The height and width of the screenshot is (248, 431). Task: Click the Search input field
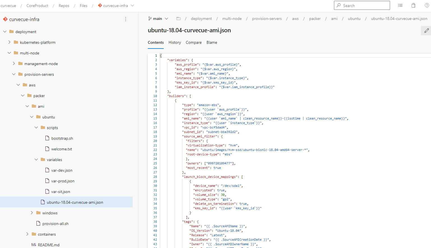click(x=362, y=5)
